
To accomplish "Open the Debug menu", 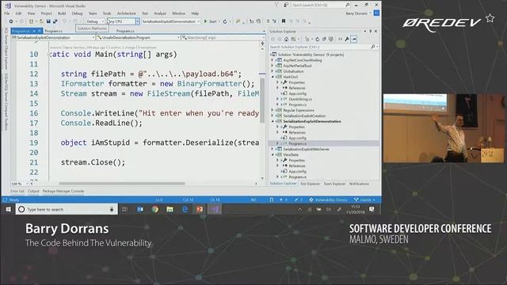I will (x=77, y=13).
